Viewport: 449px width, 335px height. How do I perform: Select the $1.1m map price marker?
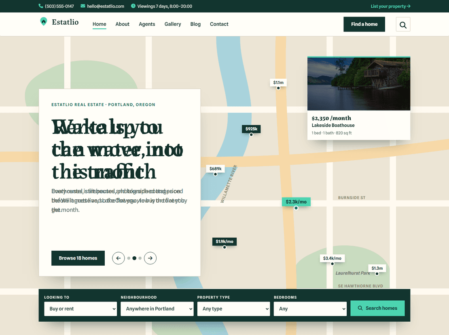(x=278, y=83)
